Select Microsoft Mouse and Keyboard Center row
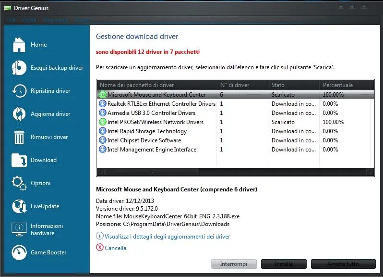This screenshot has width=383, height=277. point(236,94)
